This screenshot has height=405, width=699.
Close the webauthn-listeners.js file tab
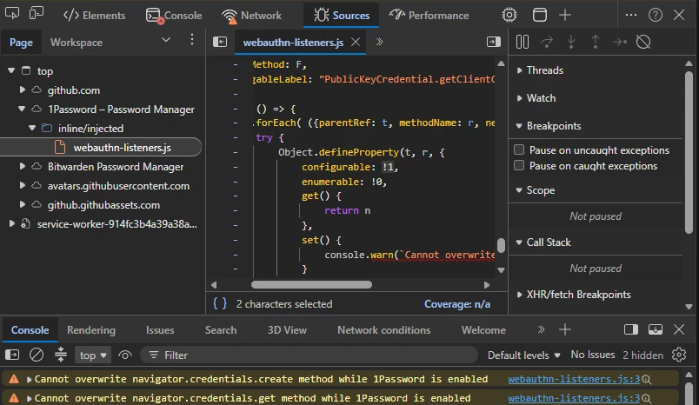coord(356,42)
